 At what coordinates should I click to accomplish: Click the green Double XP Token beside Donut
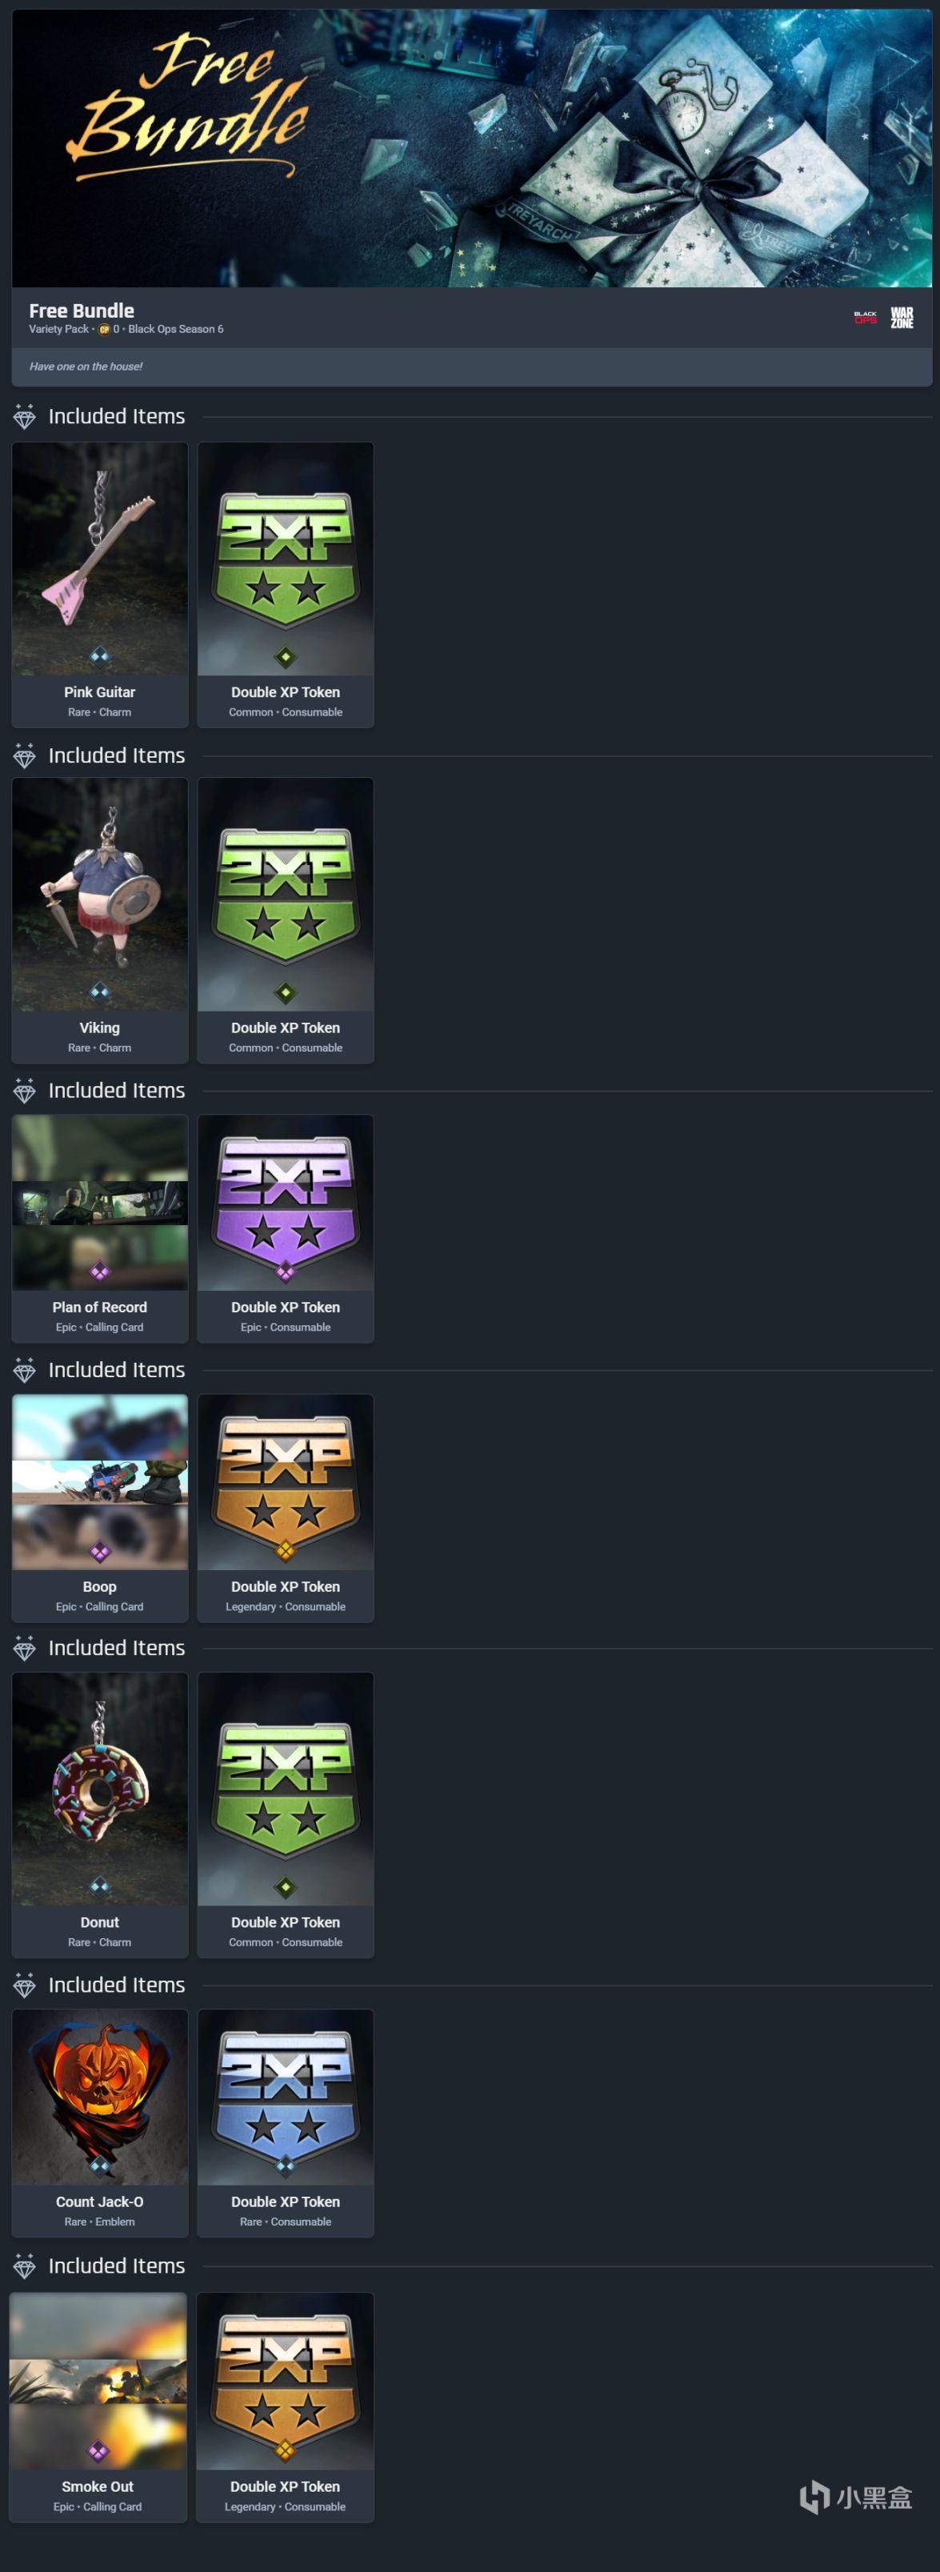[286, 1815]
